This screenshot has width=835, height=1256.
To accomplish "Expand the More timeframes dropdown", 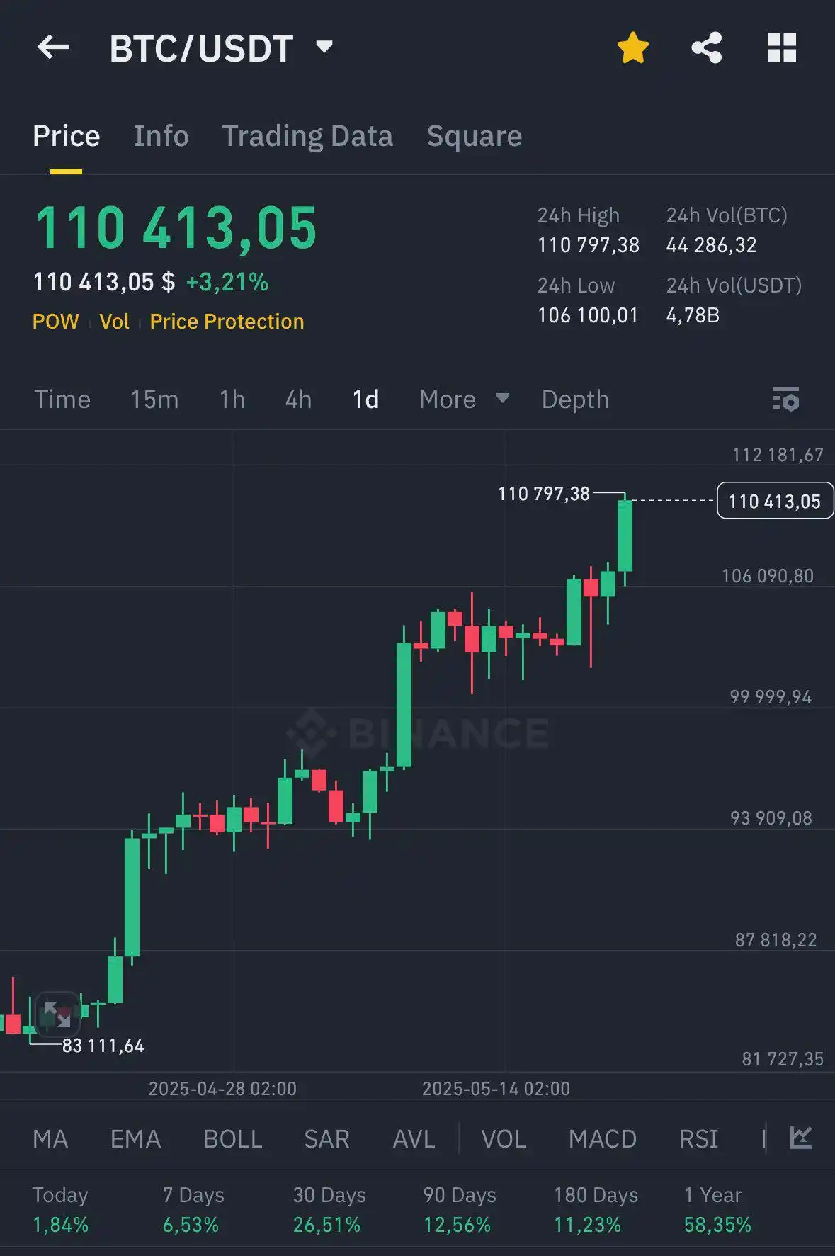I will (x=464, y=400).
